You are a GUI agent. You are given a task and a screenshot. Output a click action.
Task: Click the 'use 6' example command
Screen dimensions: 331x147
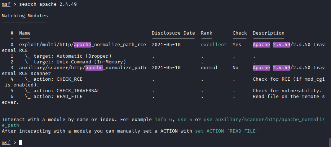[185, 120]
